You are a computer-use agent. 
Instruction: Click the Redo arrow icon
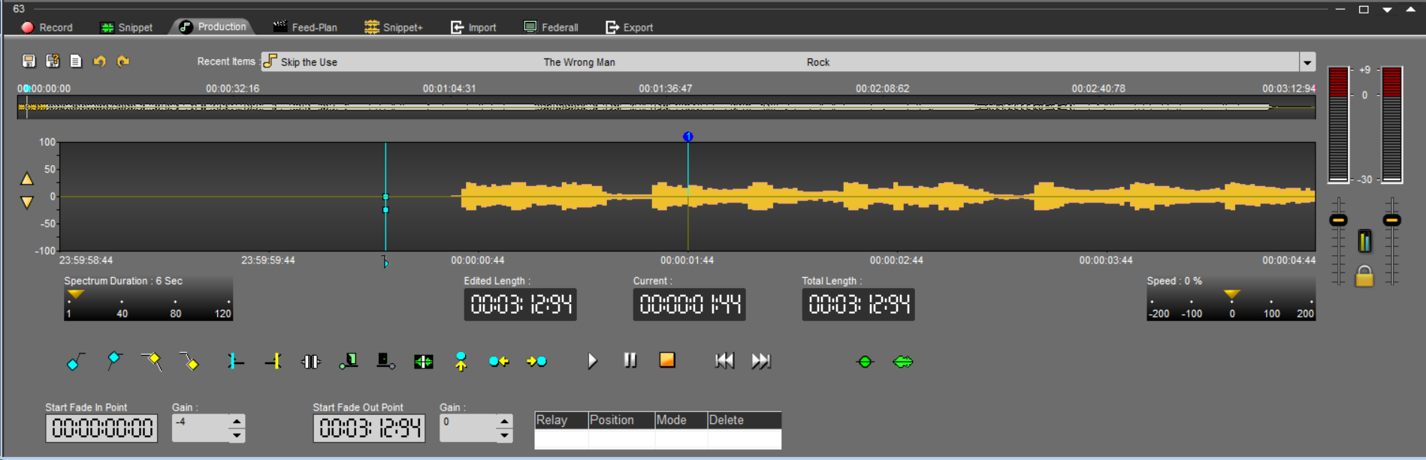[x=123, y=61]
